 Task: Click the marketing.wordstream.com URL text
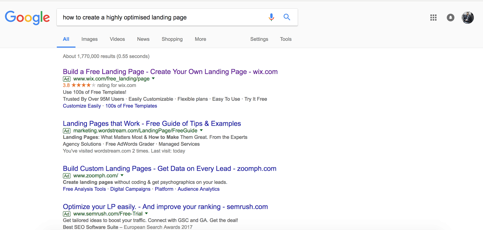(x=135, y=131)
